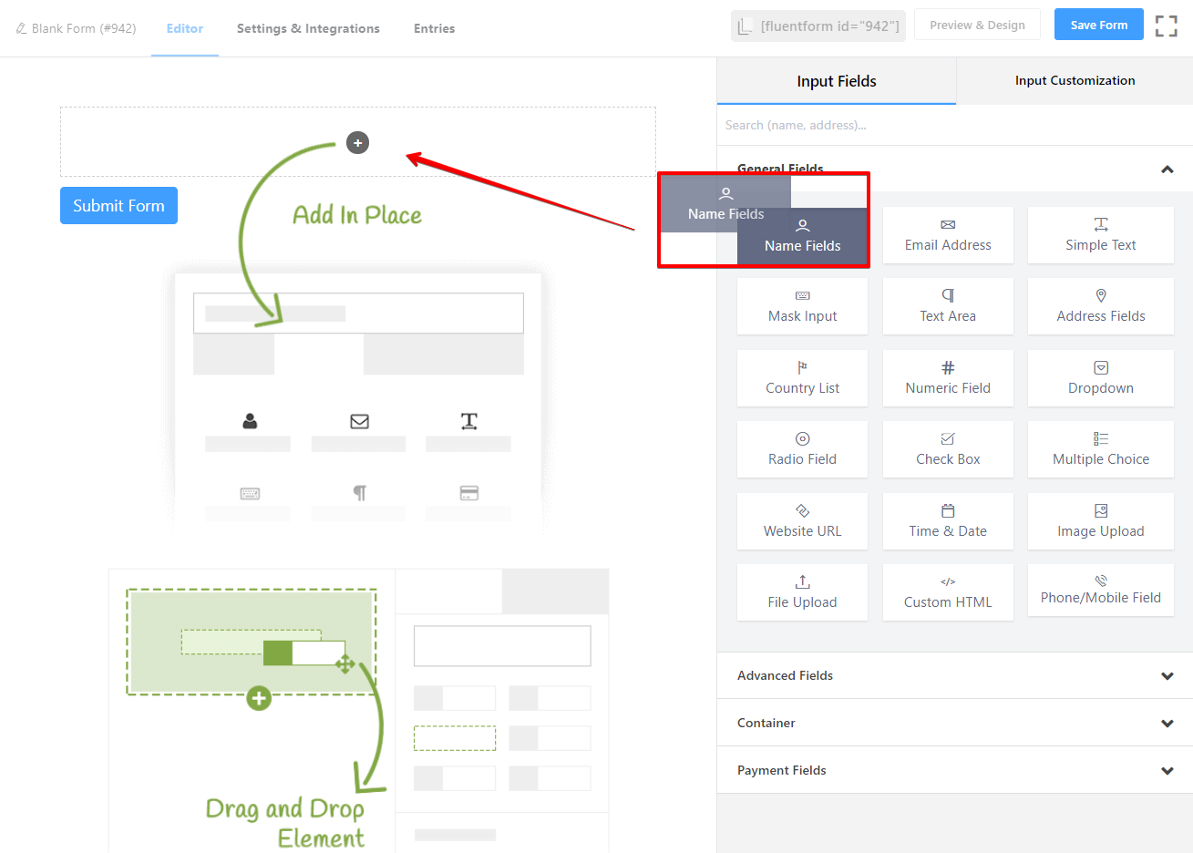The height and width of the screenshot is (853, 1193).
Task: Add the Numeric Field element
Action: click(x=948, y=378)
